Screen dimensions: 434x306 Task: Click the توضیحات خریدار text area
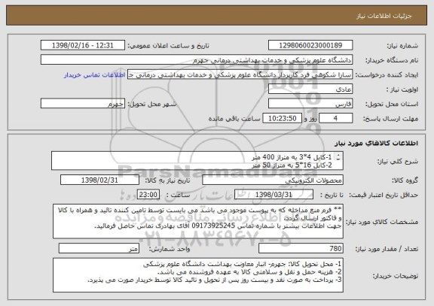click(198, 275)
